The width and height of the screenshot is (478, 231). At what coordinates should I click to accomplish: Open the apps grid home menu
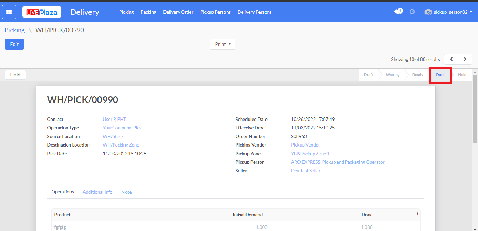(x=9, y=12)
